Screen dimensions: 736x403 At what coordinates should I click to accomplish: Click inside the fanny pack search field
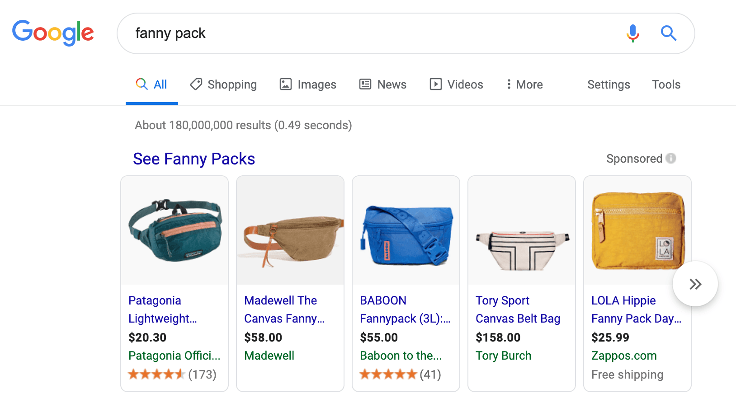[x=362, y=33]
